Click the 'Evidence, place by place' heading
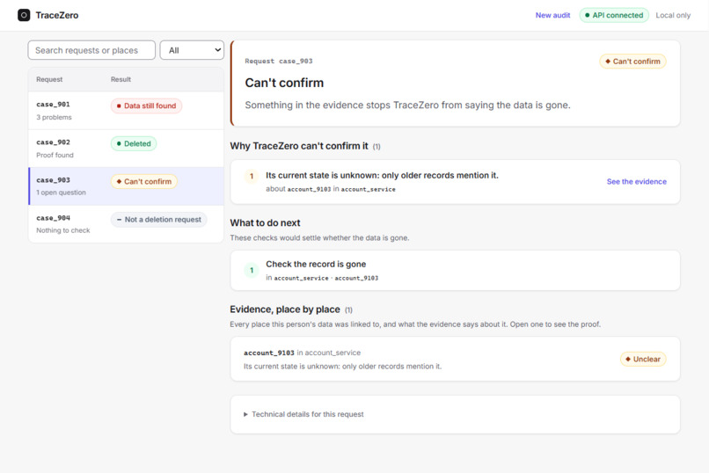709x473 pixels. point(285,309)
